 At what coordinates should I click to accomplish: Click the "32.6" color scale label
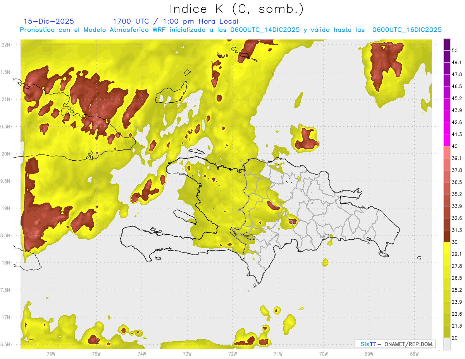coord(457,218)
